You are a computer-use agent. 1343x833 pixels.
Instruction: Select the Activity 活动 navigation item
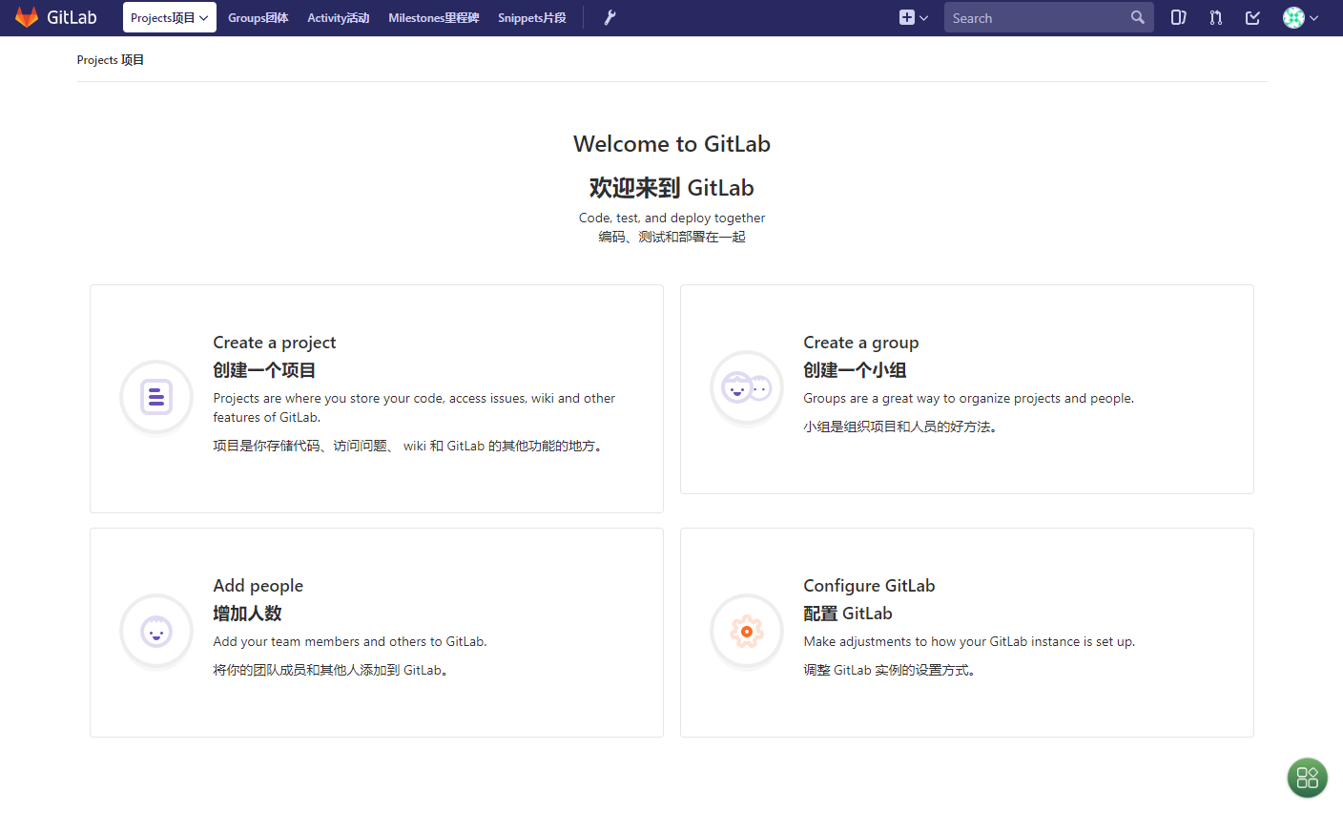coord(338,17)
